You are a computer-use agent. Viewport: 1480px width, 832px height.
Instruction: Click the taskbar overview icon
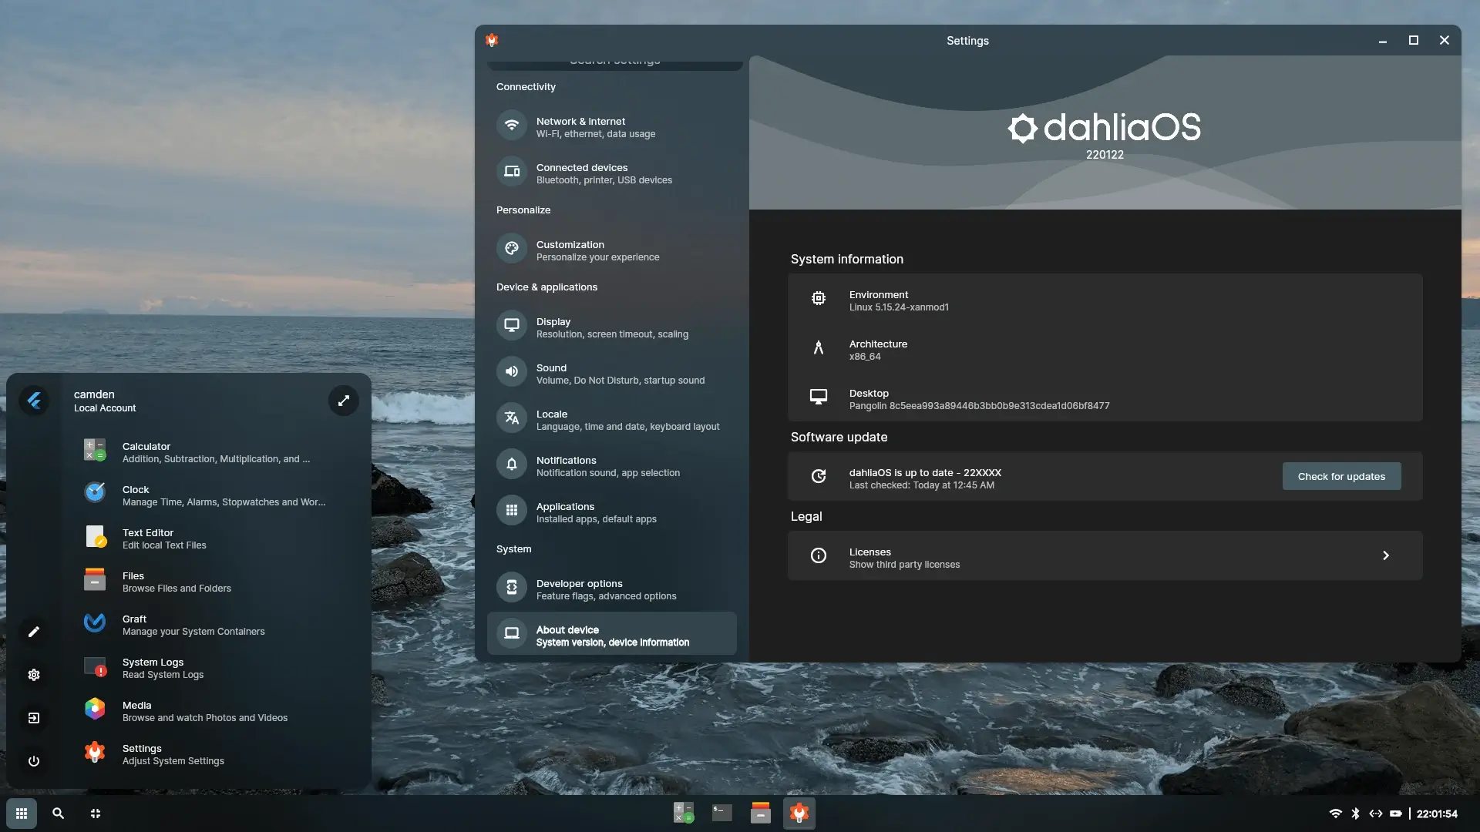(96, 814)
